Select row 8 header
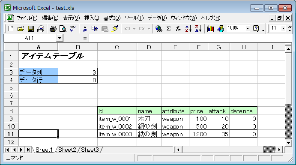This screenshot has width=296, height=165. point(11,111)
